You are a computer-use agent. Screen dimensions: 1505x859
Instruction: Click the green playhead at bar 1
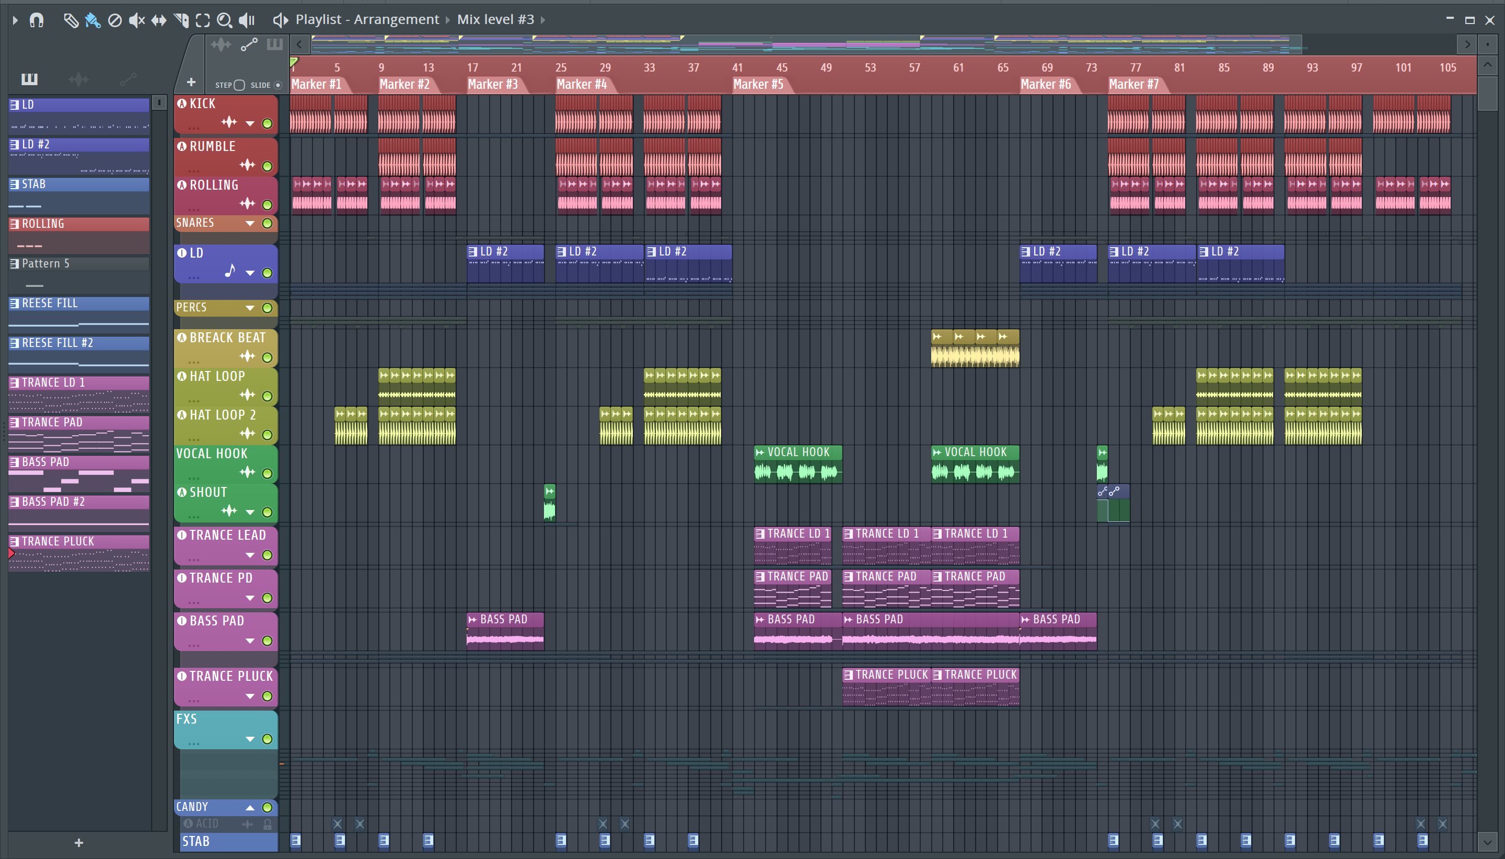click(294, 62)
